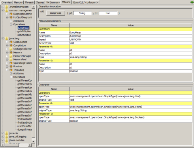Click the Threading bean icon
194x148 pixels.
click(11, 70)
